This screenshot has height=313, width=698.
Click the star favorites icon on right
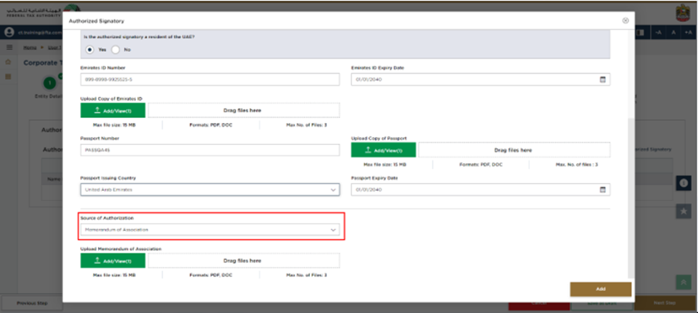point(683,211)
